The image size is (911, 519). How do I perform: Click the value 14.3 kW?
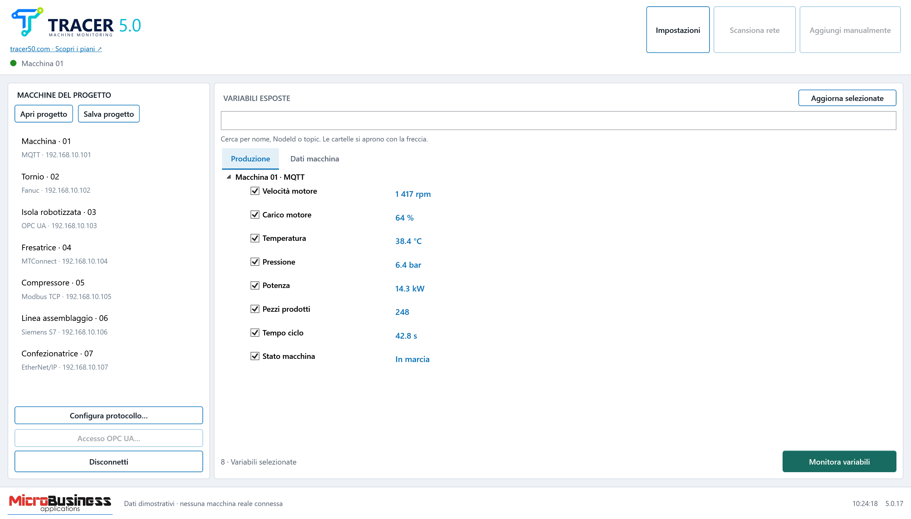[x=410, y=289]
